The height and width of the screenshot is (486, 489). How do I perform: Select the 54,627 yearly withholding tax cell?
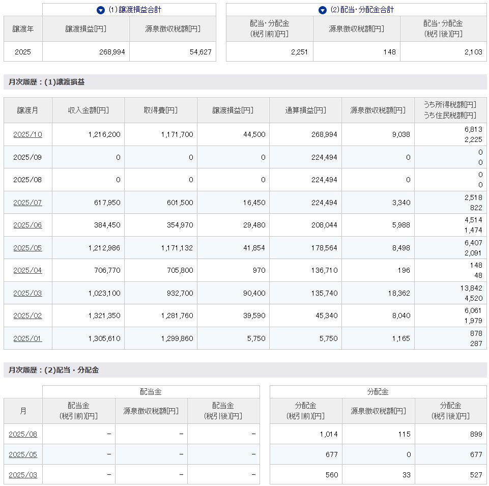point(172,52)
